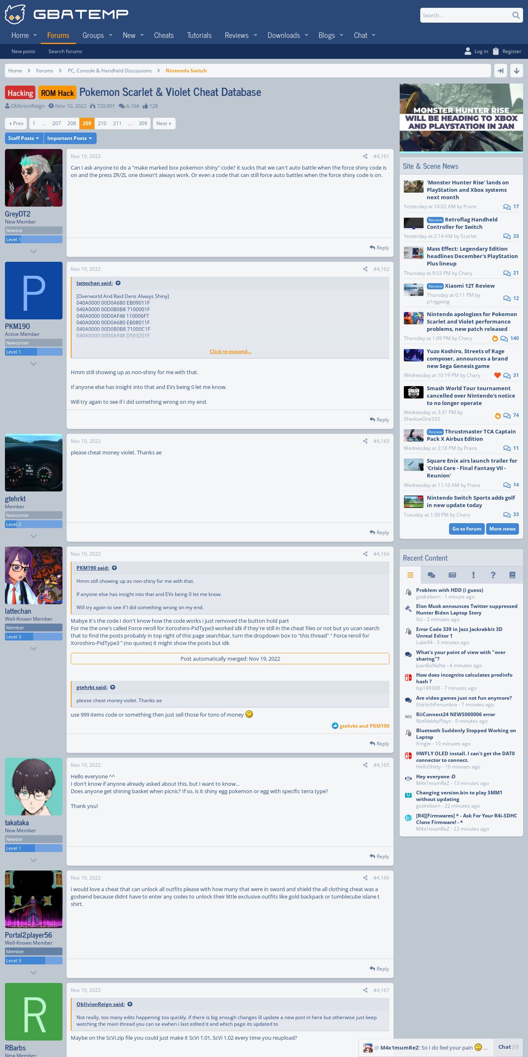
Task: Click the share icon on post #4,167
Action: coord(365,990)
